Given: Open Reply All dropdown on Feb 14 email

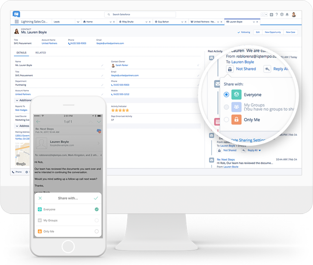Looking at the screenshot, I should click(260, 150).
